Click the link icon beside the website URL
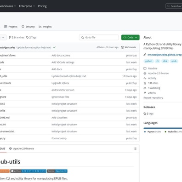The width and height of the screenshot is (182, 182). point(145,55)
